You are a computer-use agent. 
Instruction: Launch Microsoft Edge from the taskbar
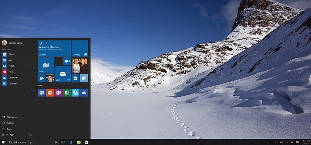tap(71, 142)
